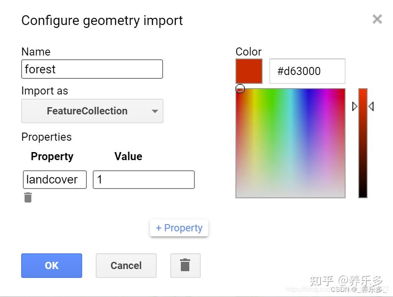
Task: Click the red color preview swatch
Action: (249, 71)
